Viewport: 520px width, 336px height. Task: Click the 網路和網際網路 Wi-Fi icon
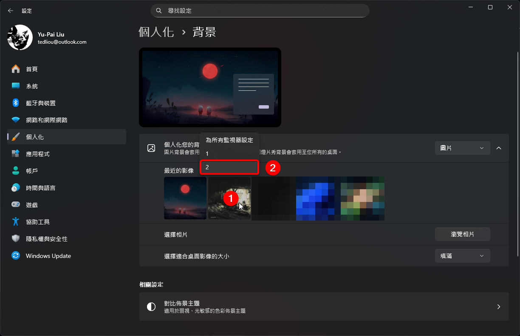click(x=16, y=120)
